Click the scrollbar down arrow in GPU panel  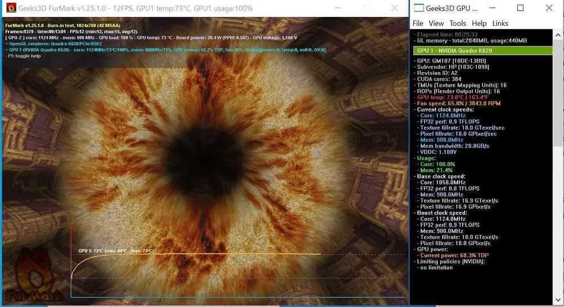point(558,300)
